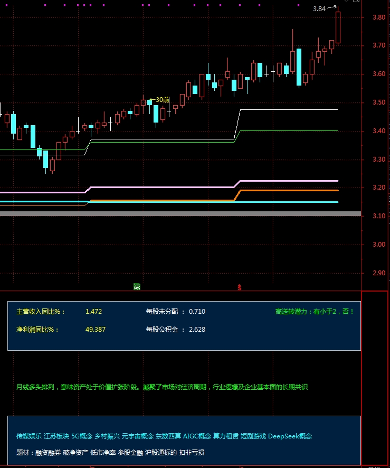
Task: Click the 参股金融 theme tag
Action: pos(130,453)
